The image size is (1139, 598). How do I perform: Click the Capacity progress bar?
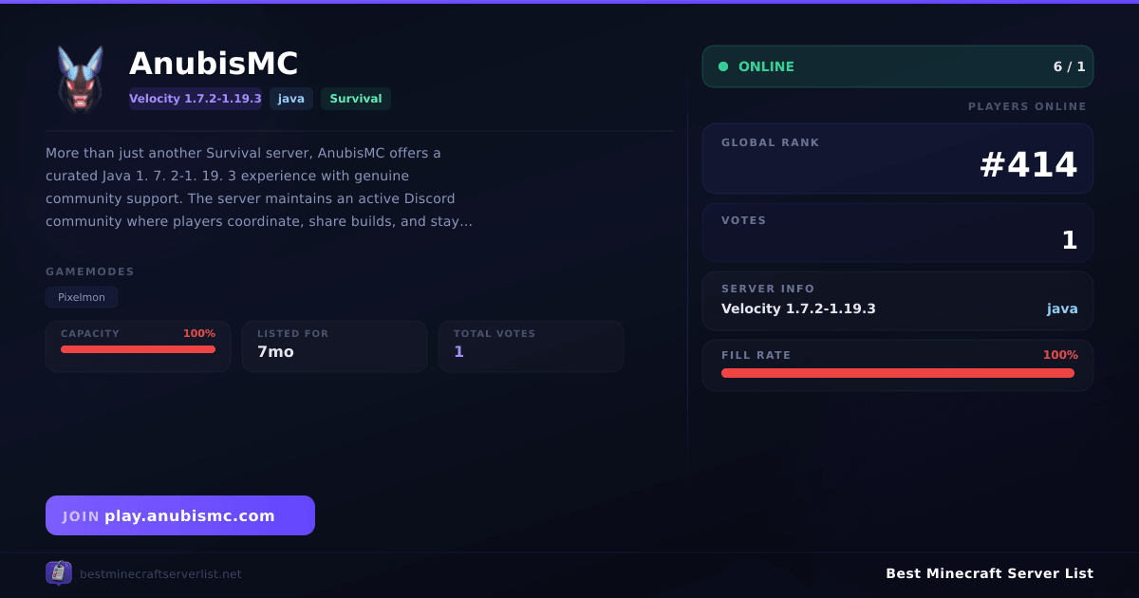click(x=138, y=349)
